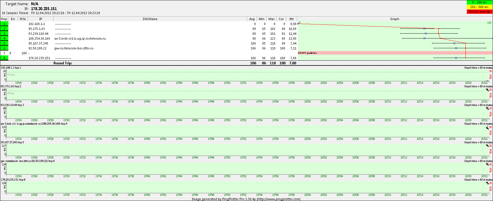Click the Graph column header
Image resolution: width=493 pixels, height=201 pixels.
point(394,19)
